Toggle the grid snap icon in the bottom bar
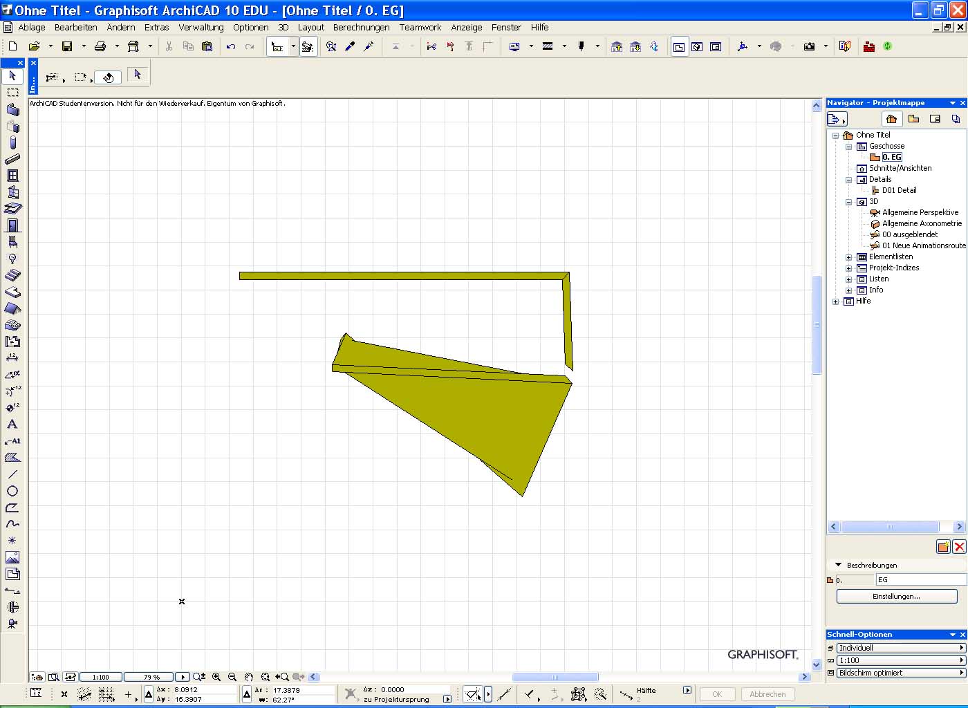This screenshot has height=708, width=968. [x=106, y=694]
